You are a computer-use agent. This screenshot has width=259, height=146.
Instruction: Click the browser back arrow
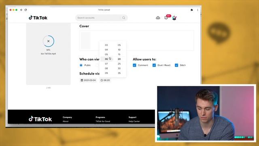pyautogui.click(x=21, y=10)
